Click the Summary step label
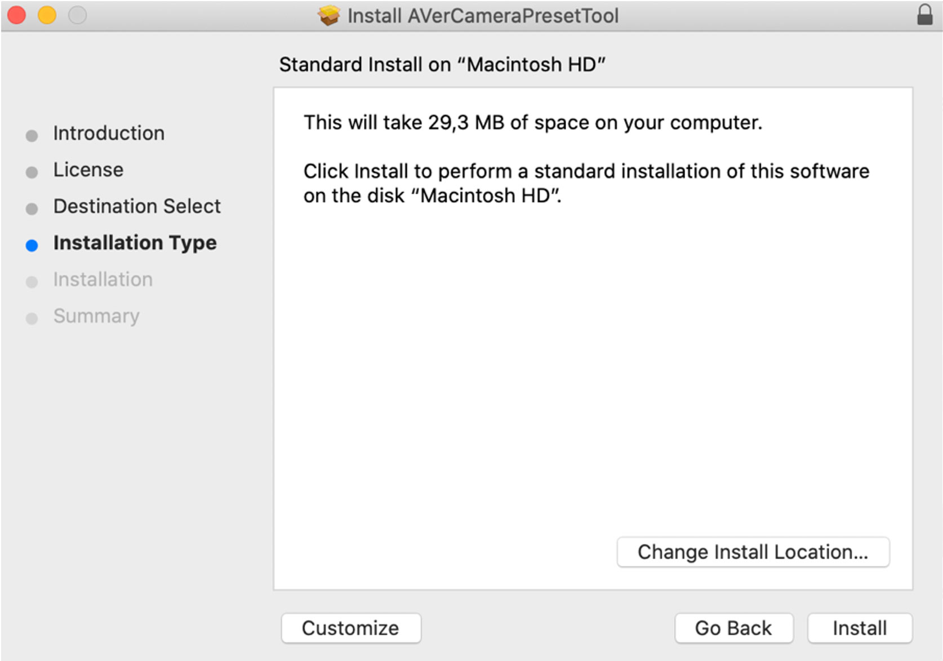 (x=96, y=316)
